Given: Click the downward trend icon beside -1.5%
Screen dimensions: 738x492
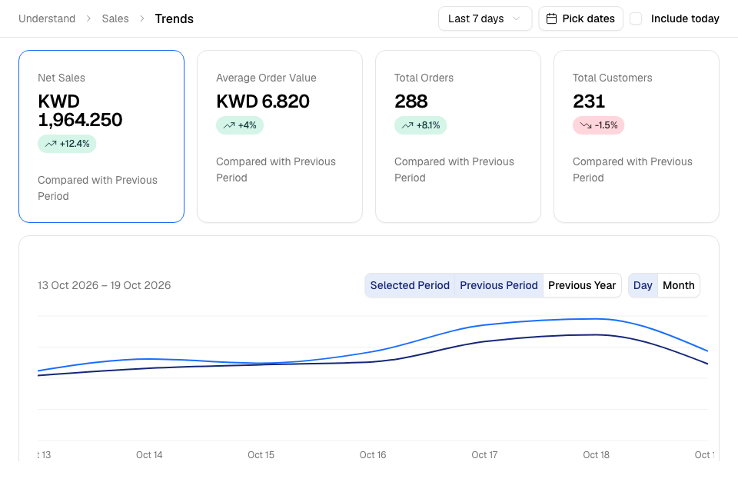Looking at the screenshot, I should (586, 126).
